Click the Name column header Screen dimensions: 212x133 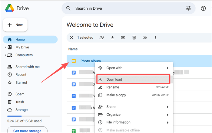pyautogui.click(x=73, y=49)
